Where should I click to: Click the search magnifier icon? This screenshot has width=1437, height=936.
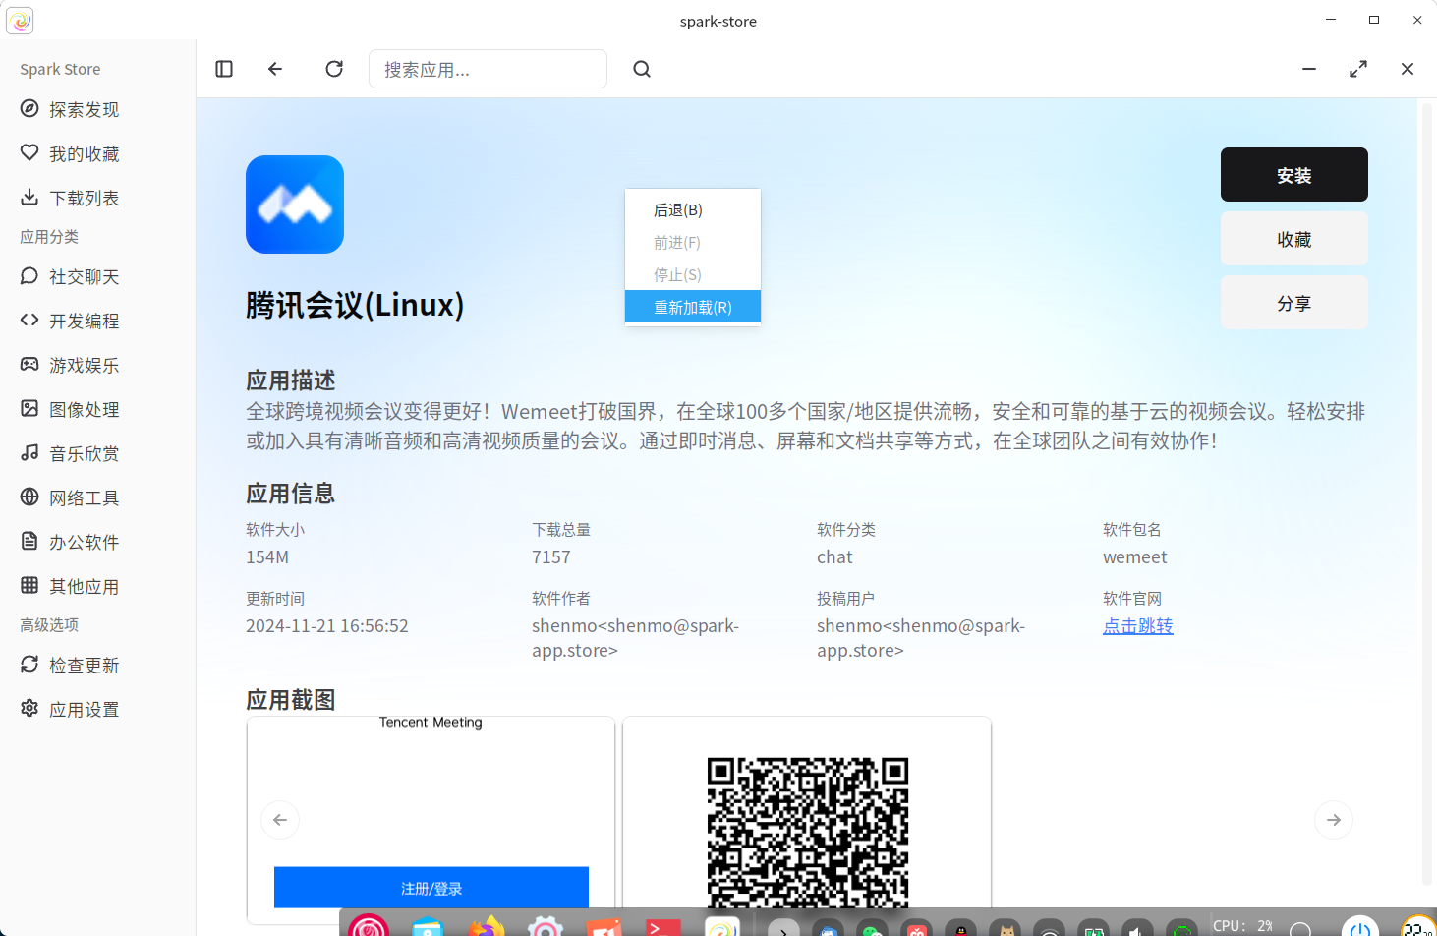click(642, 69)
